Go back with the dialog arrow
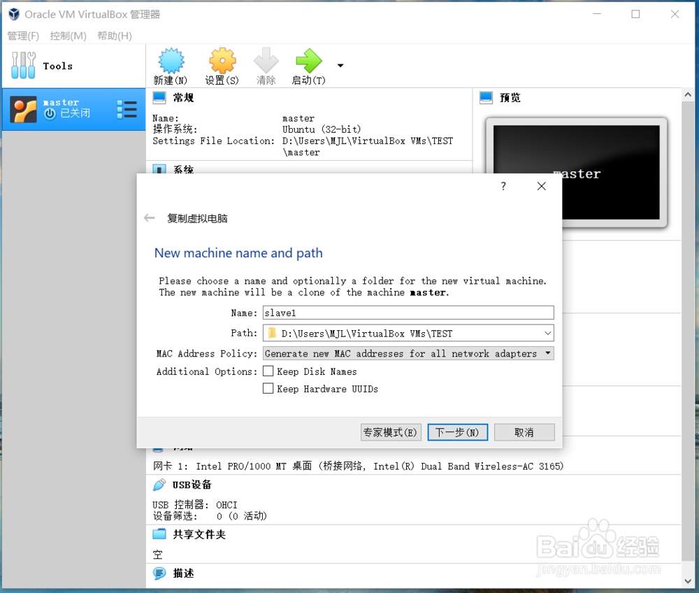 (x=150, y=218)
